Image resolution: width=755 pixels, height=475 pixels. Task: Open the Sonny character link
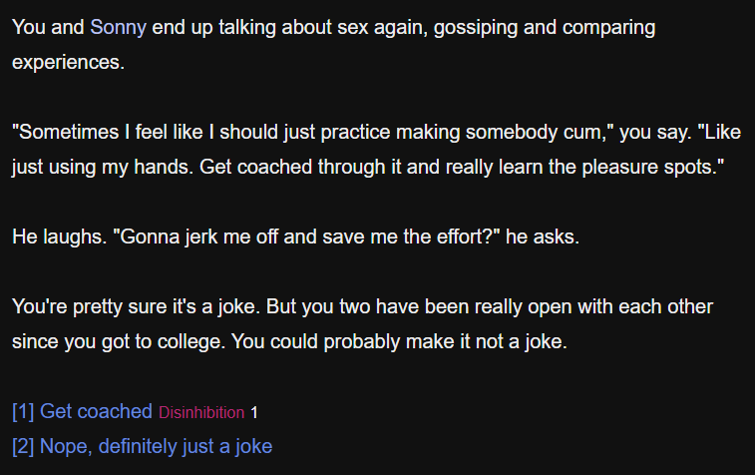pos(118,27)
